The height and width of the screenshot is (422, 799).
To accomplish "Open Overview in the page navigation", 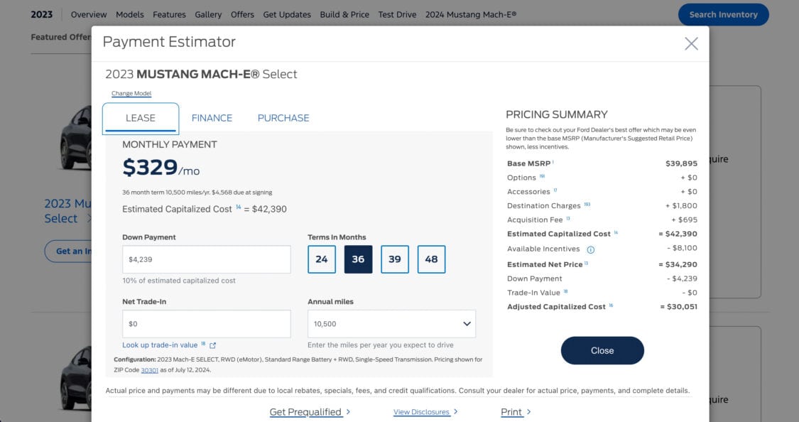I will pos(89,15).
